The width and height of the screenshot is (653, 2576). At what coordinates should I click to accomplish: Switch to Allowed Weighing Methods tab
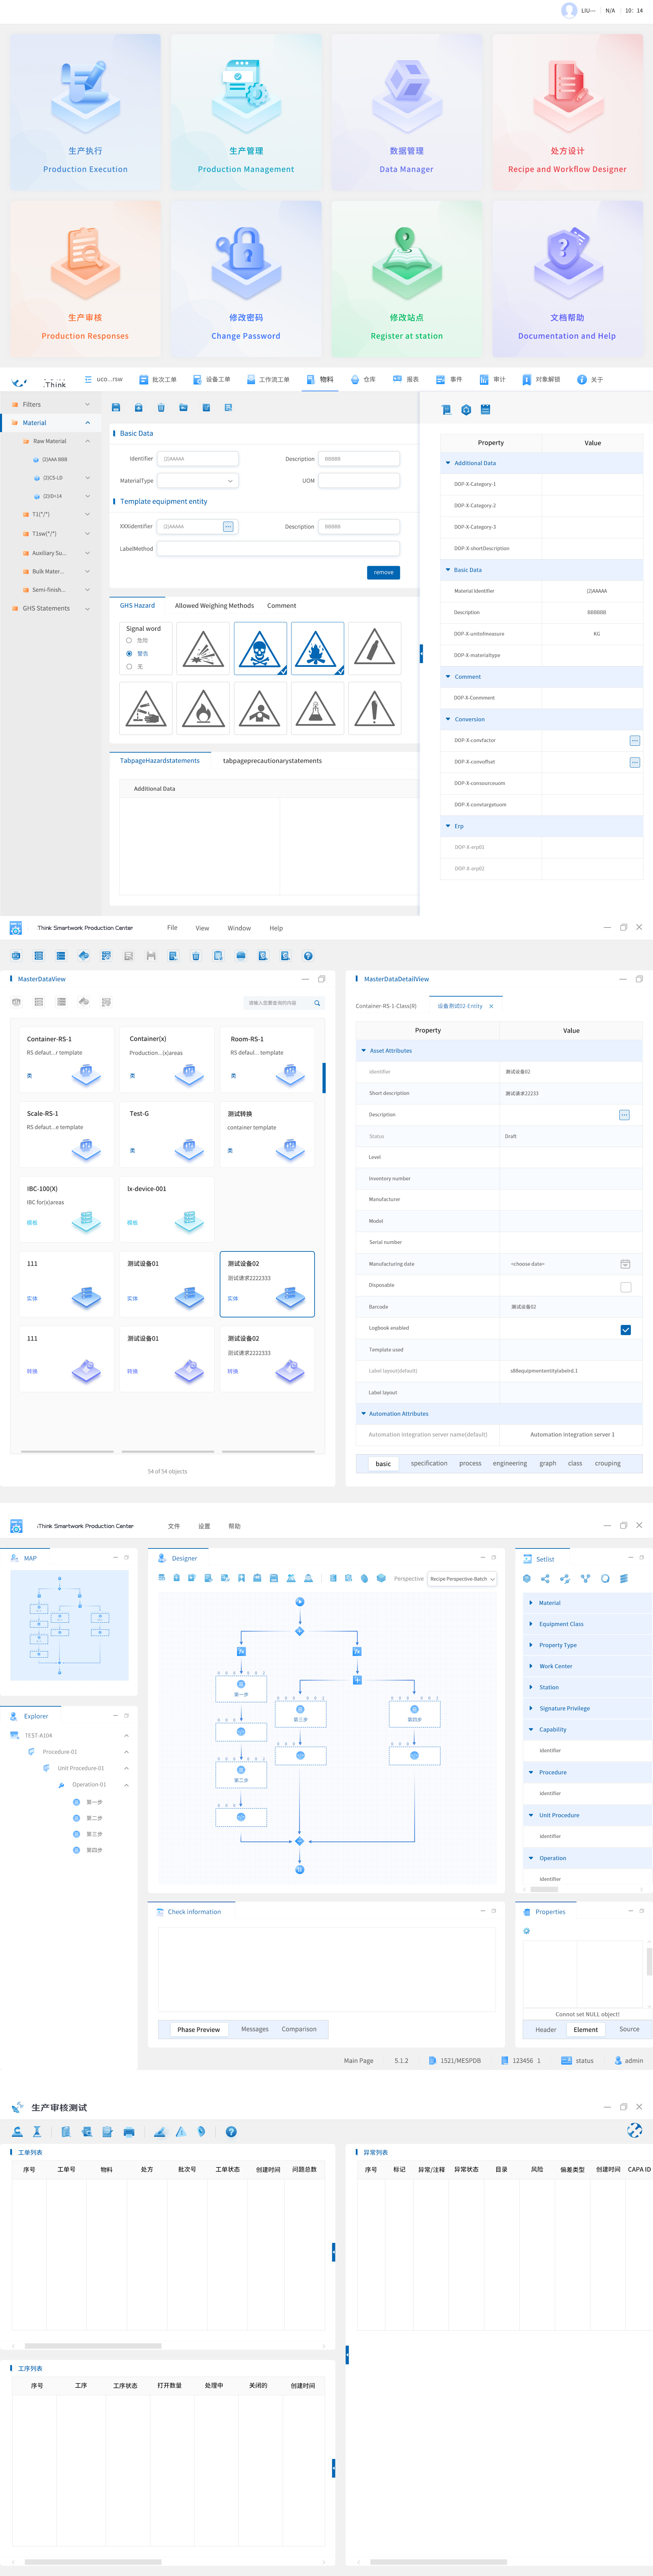coord(214,606)
